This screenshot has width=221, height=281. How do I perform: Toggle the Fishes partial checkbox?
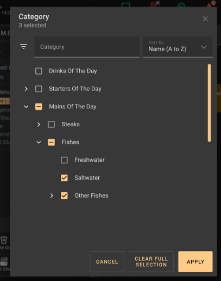click(52, 142)
